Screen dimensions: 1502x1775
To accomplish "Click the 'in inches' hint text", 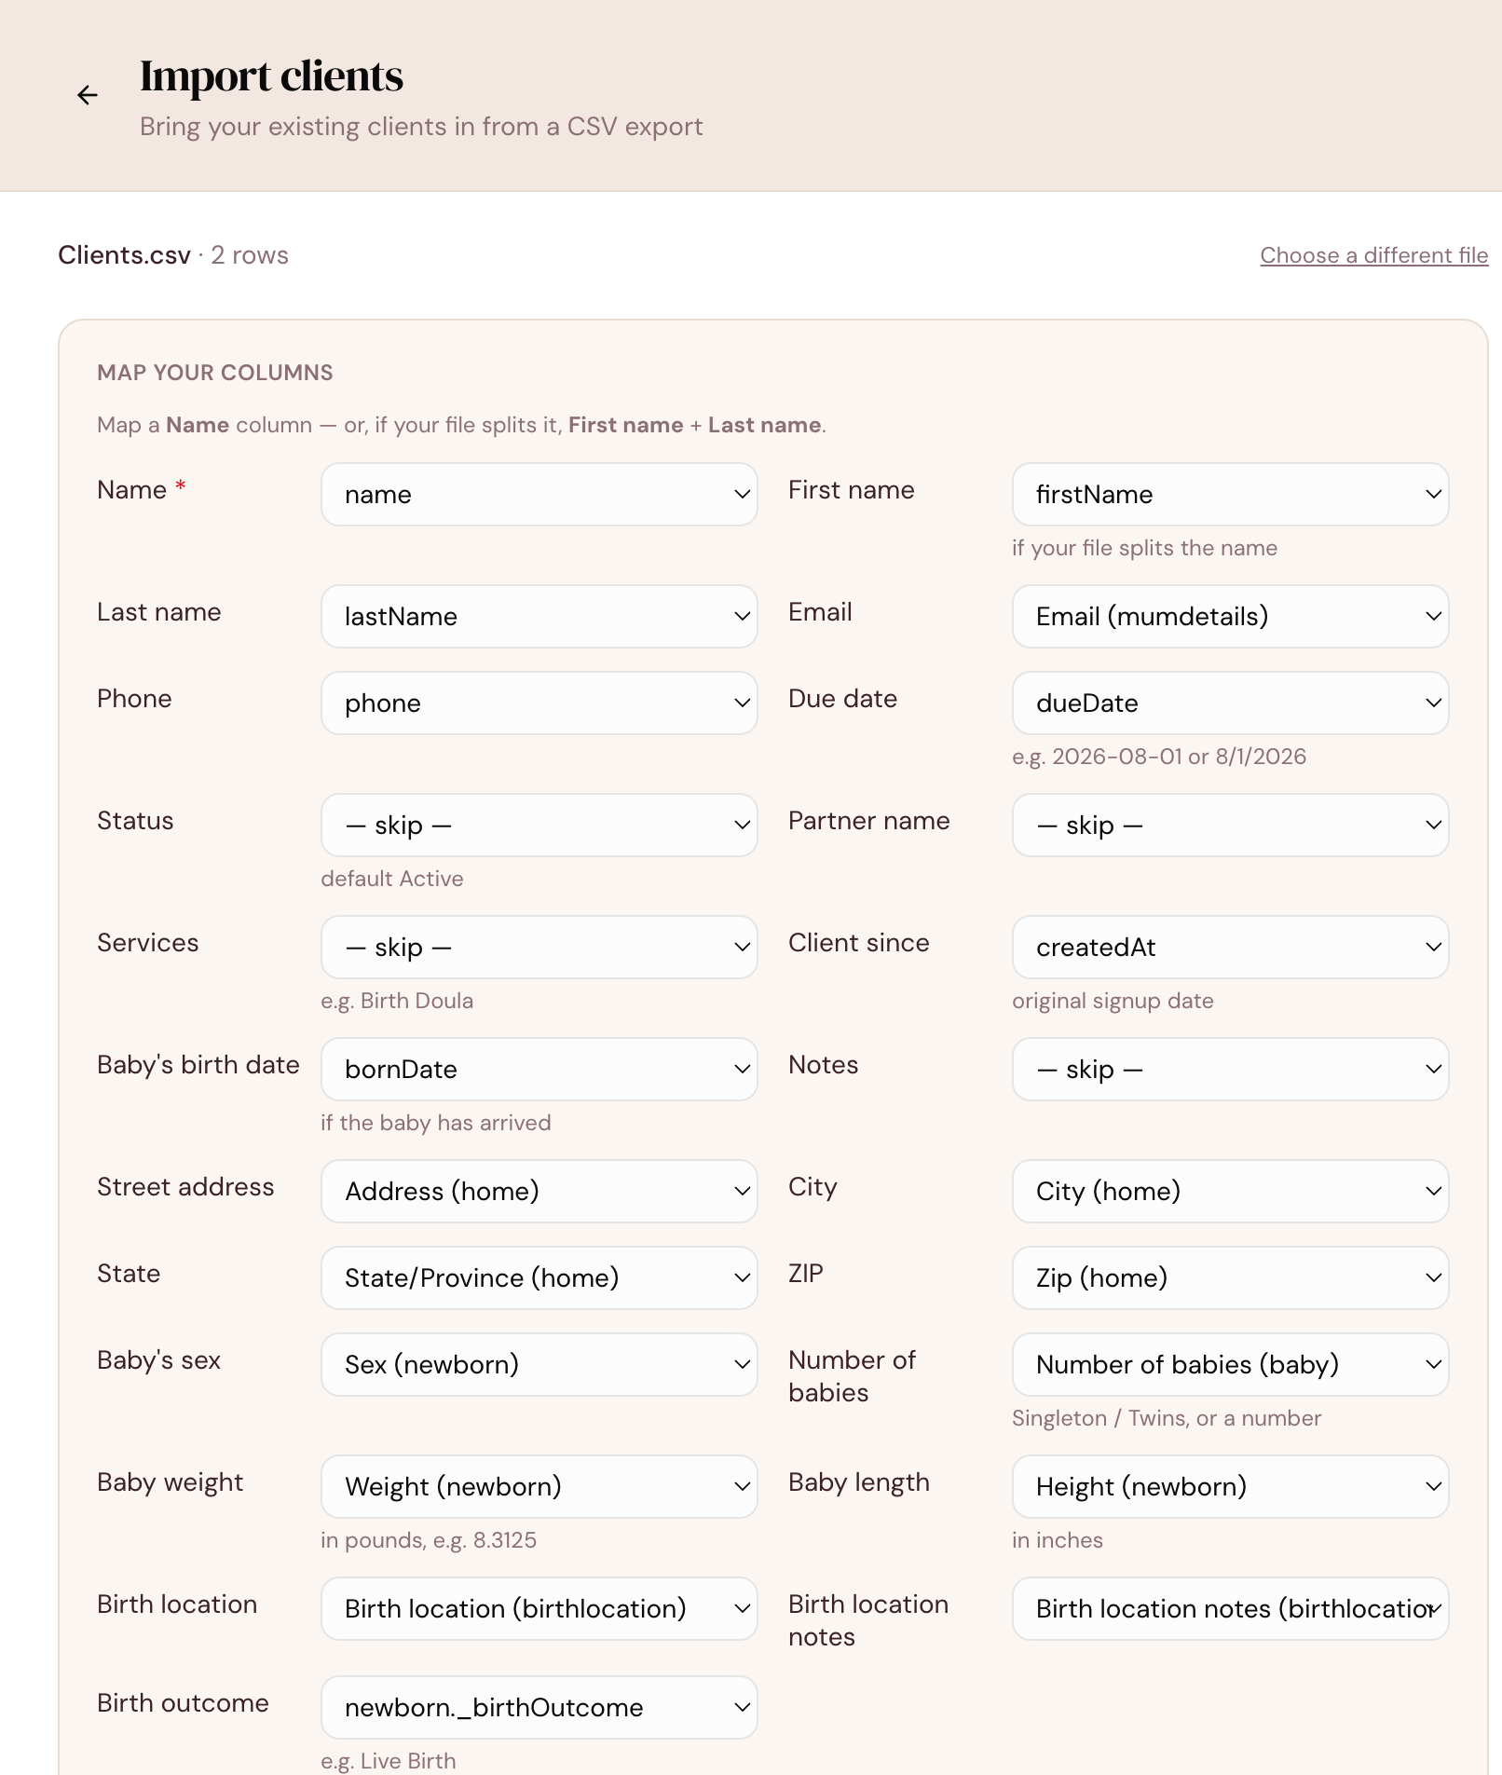I will [x=1058, y=1540].
